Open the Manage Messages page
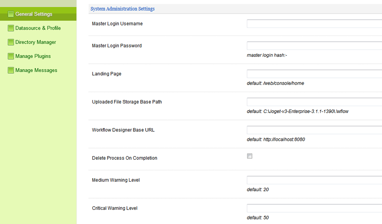 pos(36,71)
